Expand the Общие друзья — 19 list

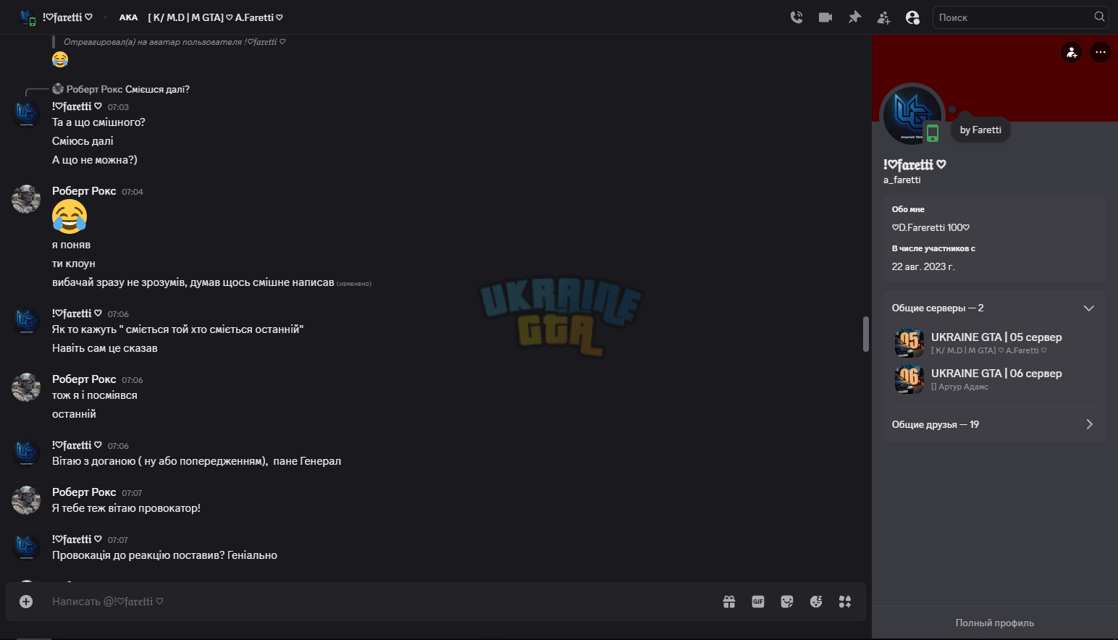(x=995, y=424)
